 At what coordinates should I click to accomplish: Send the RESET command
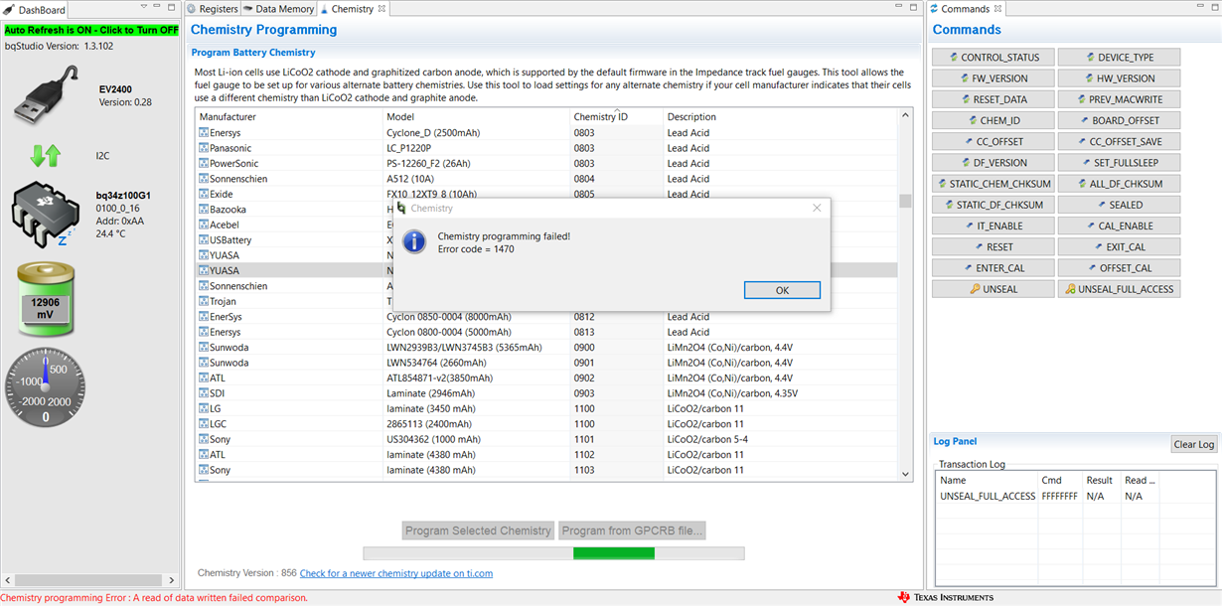pos(993,247)
